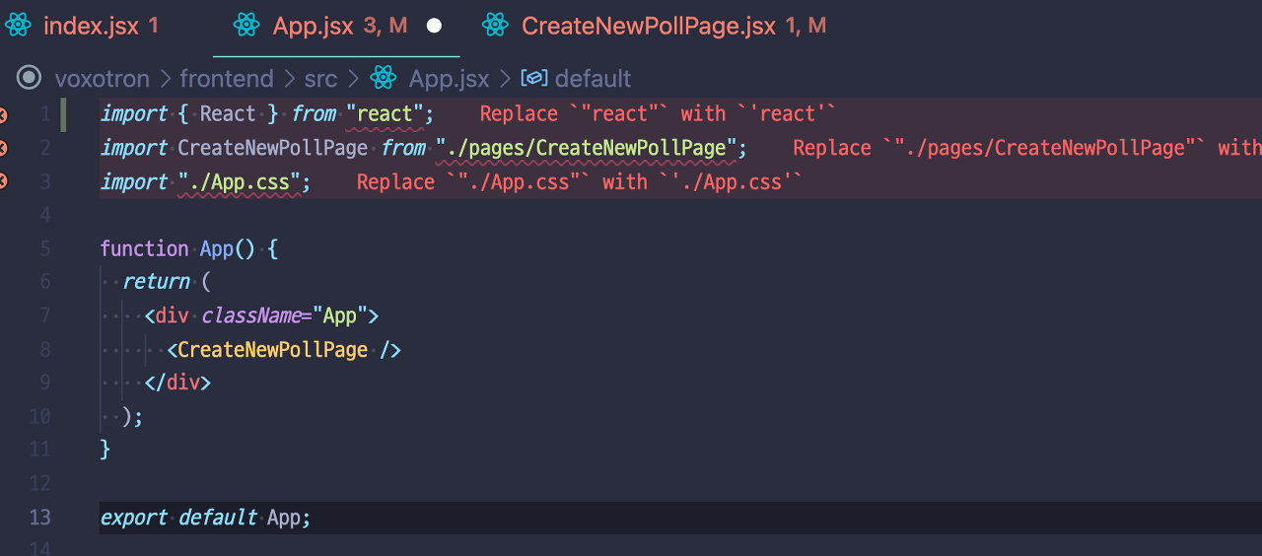
Task: Click 'function App()' declaration text
Action: coord(177,248)
